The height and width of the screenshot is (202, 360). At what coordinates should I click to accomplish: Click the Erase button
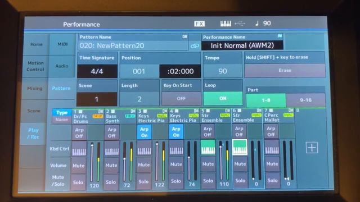(285, 70)
